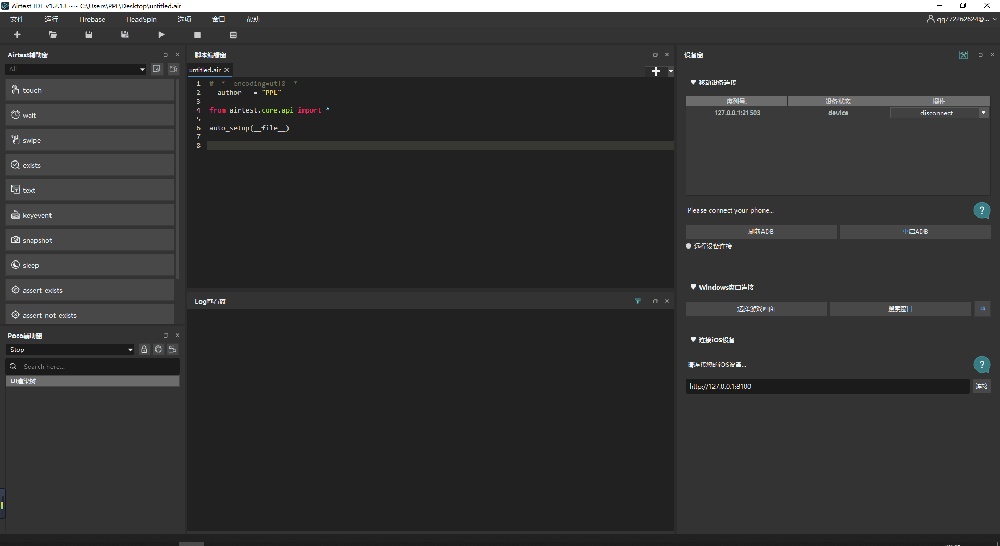
Task: Click the open folder toolbar icon
Action: click(x=53, y=35)
